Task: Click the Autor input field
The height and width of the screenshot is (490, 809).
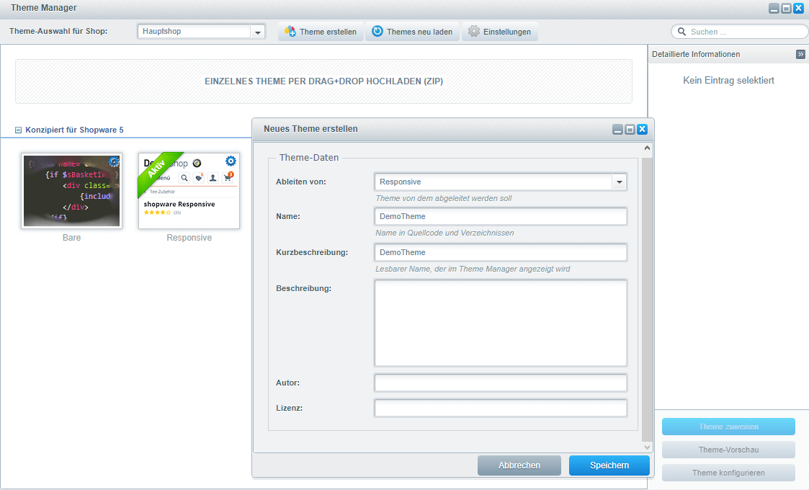Action: coord(501,383)
